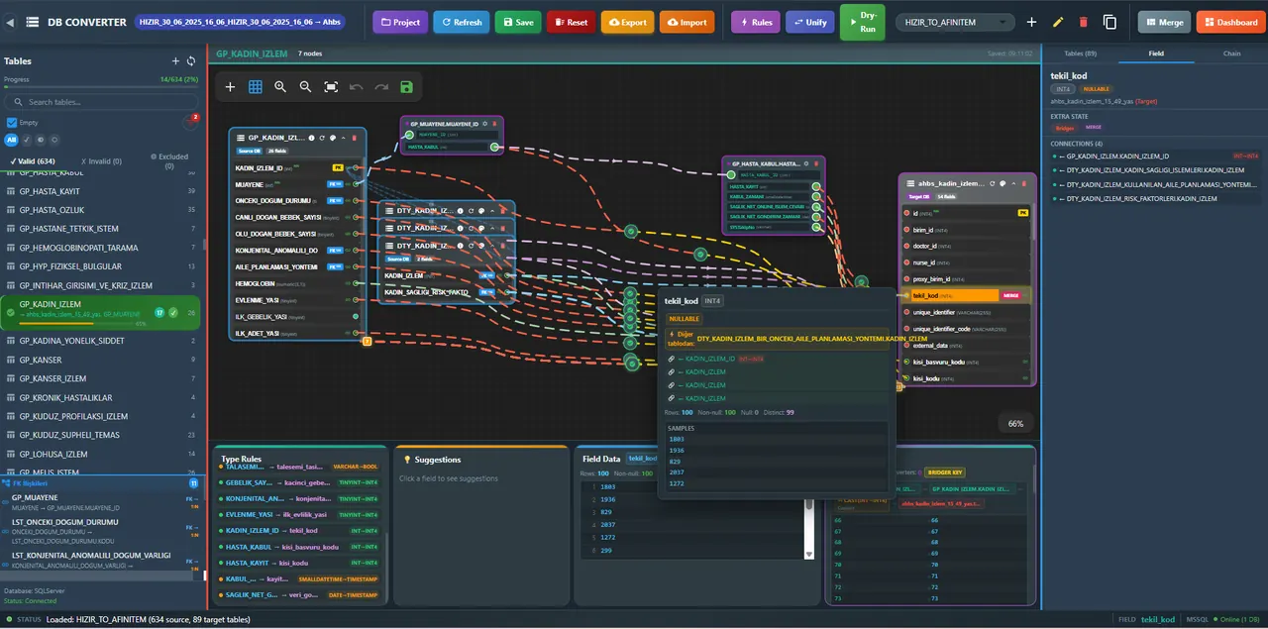The width and height of the screenshot is (1268, 629).
Task: Collapse the ahbs_kadin_izlem target node chevron
Action: (1015, 183)
